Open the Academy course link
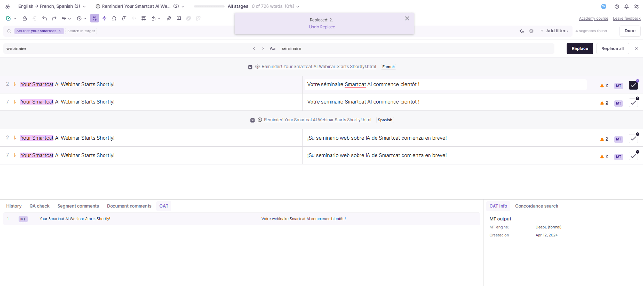 click(x=593, y=18)
